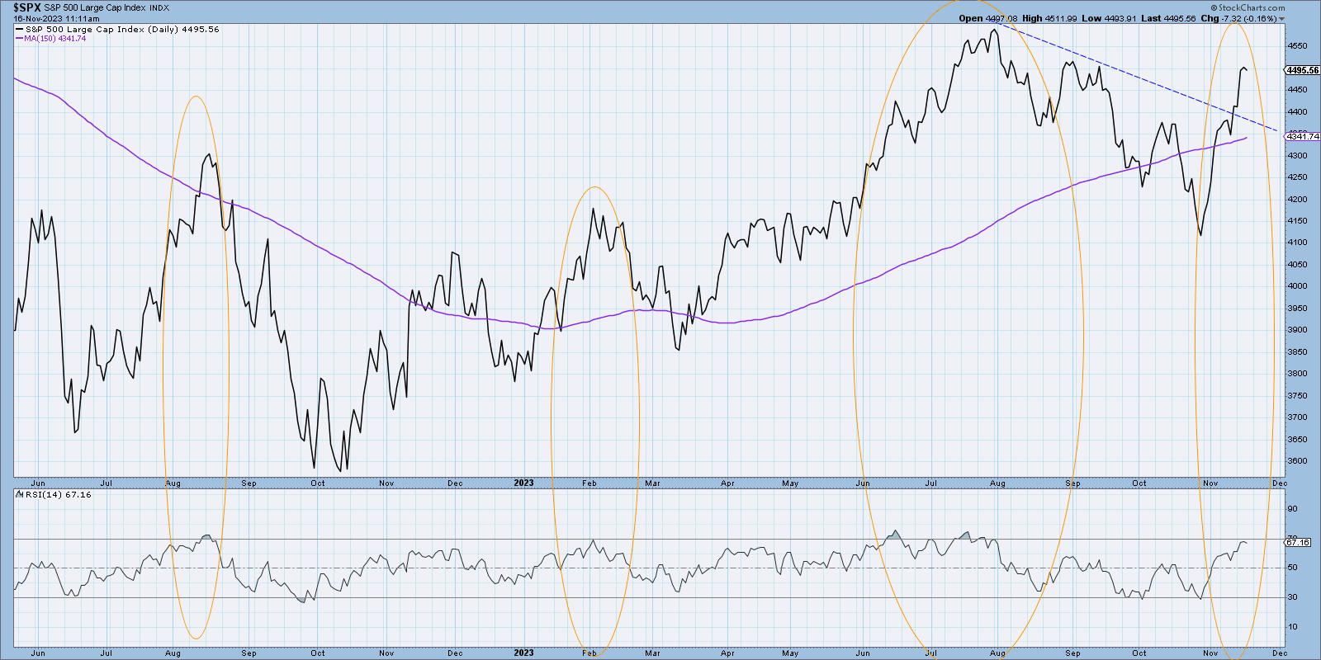Click the 4550 level on the price scale
The height and width of the screenshot is (660, 1321).
(x=1298, y=46)
